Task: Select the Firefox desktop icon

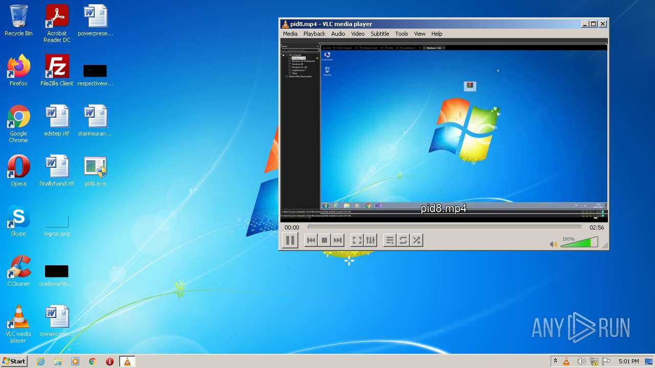Action: [x=18, y=71]
